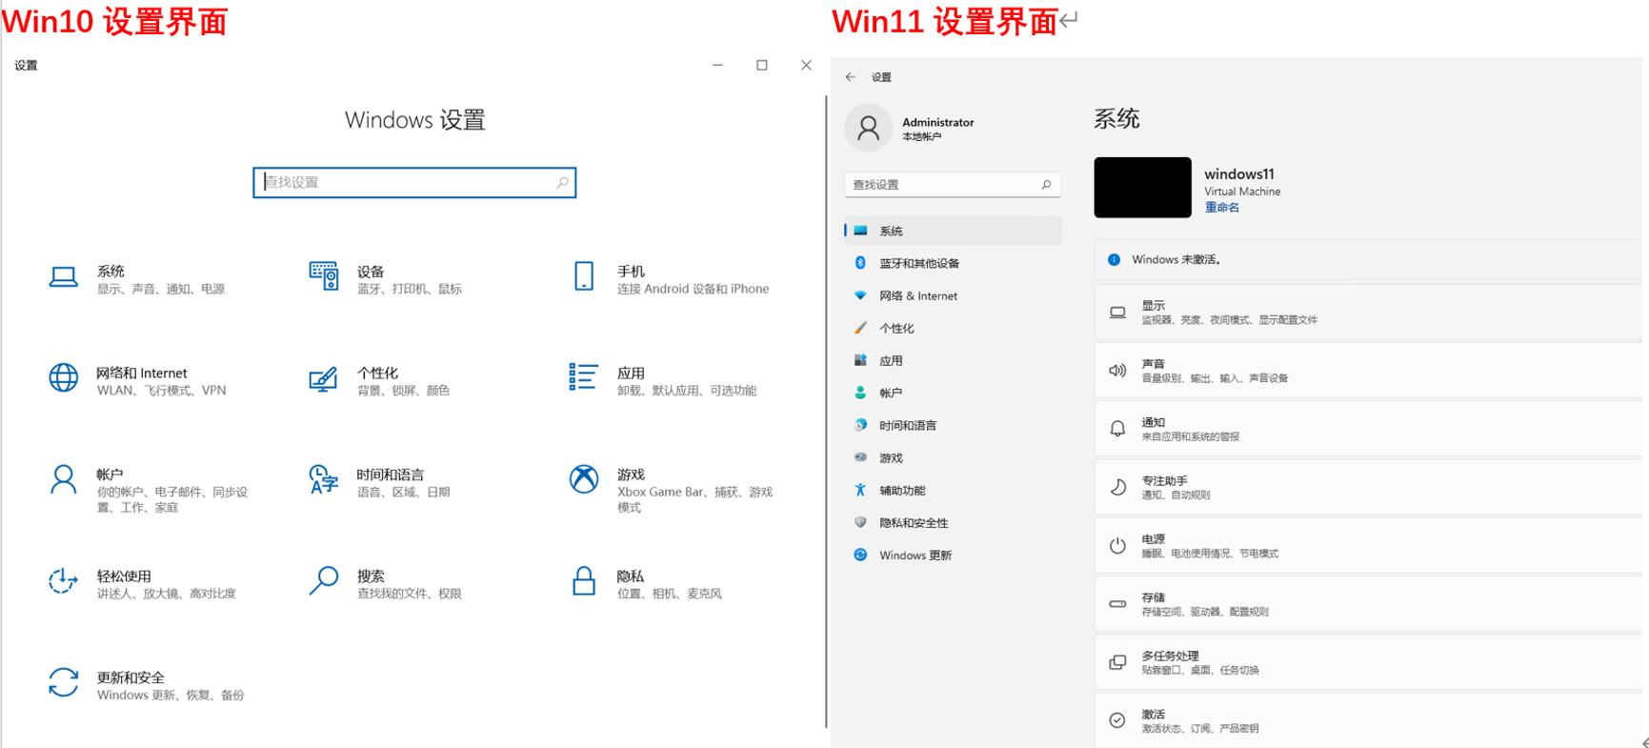Click '讲述人、放大镜、高对比度' text in Win10
1649x748 pixels.
[166, 594]
